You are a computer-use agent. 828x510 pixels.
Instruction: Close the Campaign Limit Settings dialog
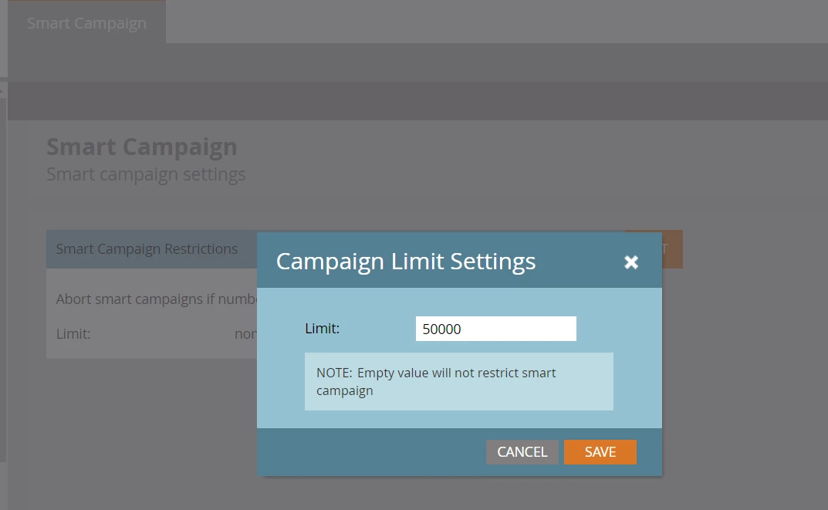point(631,262)
